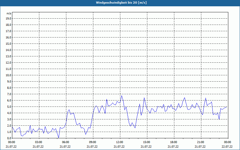Click the '14,0' y-axis value
Viewport: 240px width, 150px height.
[x=9, y=50]
